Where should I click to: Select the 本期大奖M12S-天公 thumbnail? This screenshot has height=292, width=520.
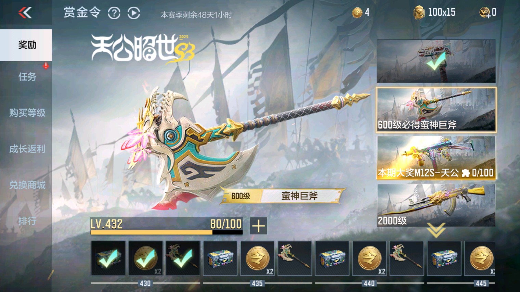436,157
